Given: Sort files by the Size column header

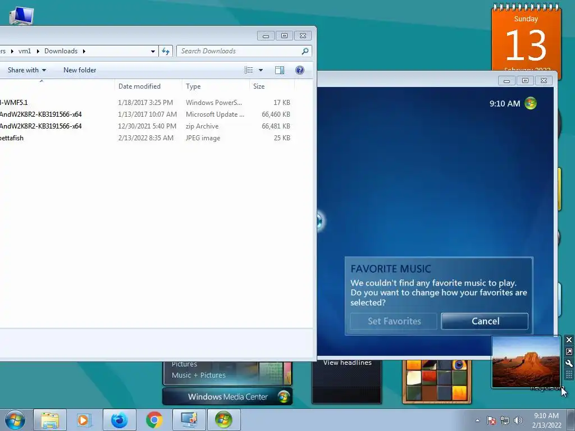Looking at the screenshot, I should (x=272, y=86).
